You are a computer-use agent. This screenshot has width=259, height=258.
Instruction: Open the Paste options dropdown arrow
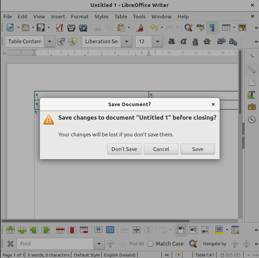pyautogui.click(x=129, y=27)
